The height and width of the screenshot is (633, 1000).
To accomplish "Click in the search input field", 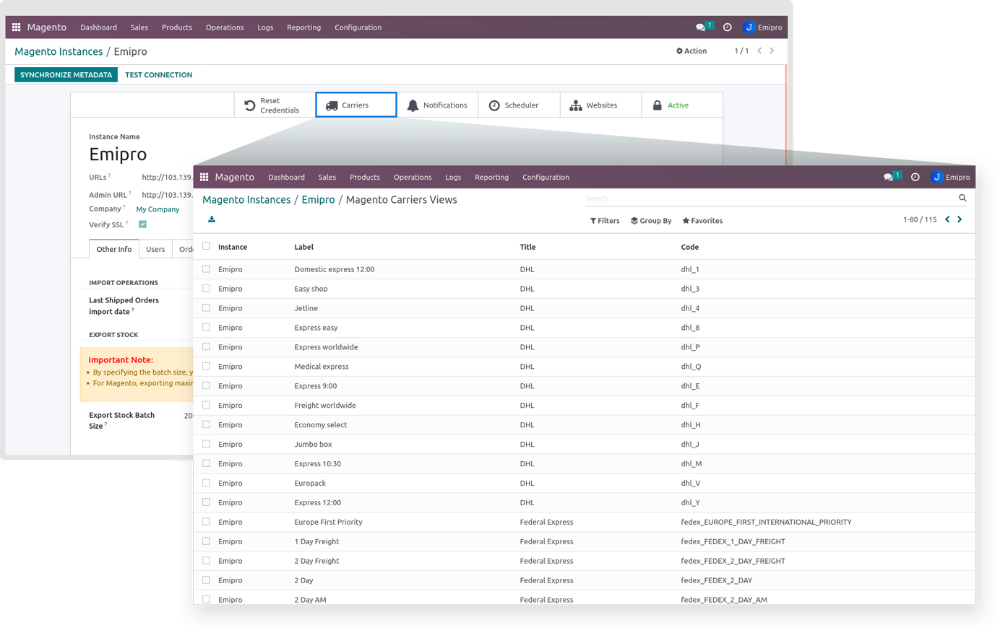I will coord(766,198).
